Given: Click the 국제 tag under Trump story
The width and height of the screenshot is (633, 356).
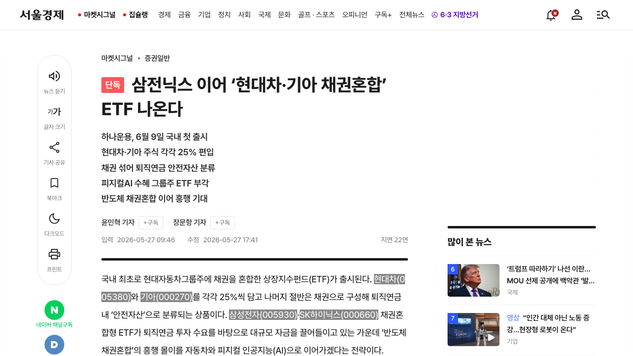Looking at the screenshot, I should [512, 292].
